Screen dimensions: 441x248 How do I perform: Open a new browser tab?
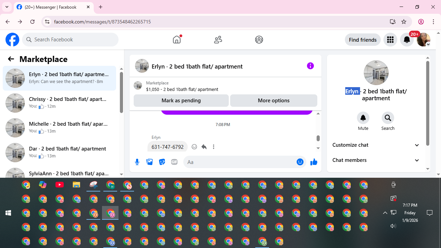click(101, 7)
